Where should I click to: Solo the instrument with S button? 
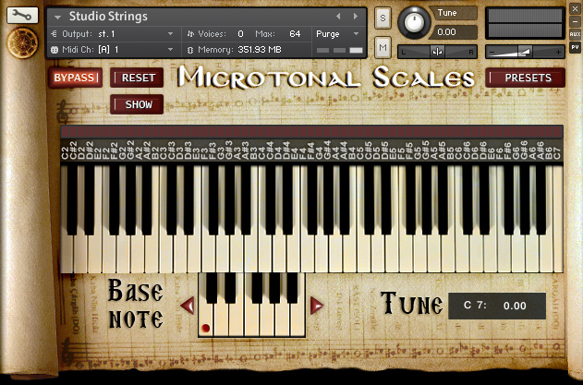pos(383,18)
